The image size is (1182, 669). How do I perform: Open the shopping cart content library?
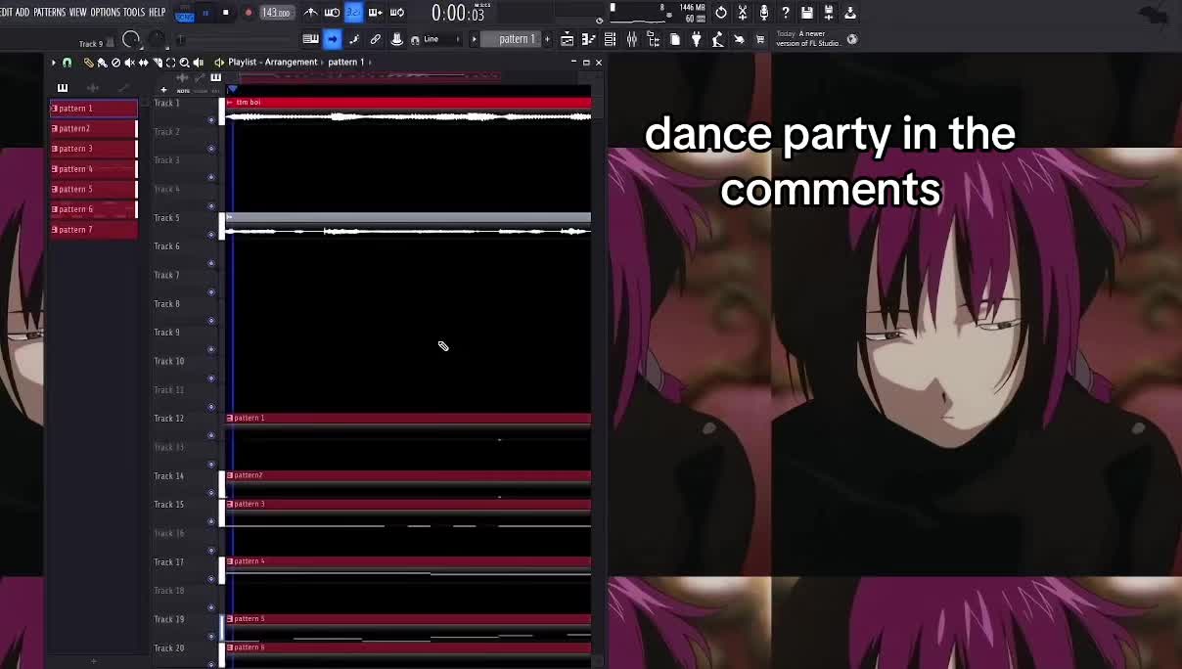pos(760,39)
